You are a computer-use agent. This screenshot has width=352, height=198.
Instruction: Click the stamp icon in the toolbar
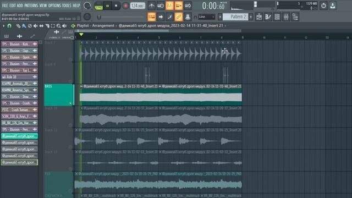[188, 17]
